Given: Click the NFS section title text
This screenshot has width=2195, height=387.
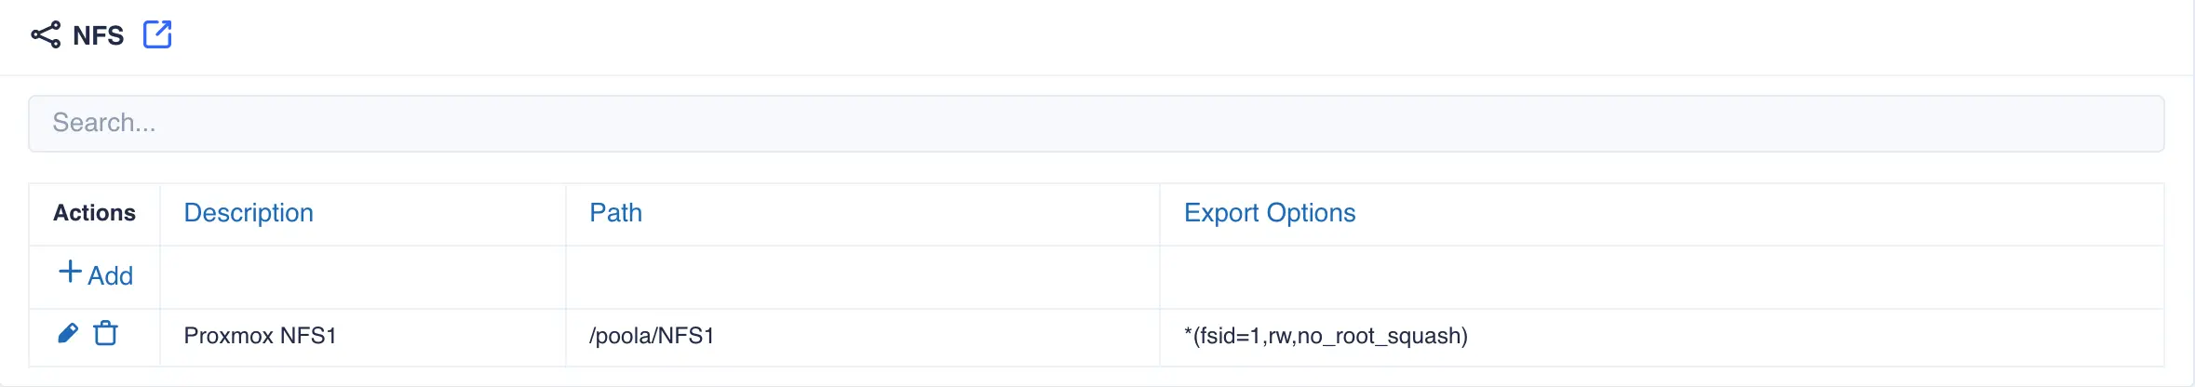Looking at the screenshot, I should click(98, 35).
